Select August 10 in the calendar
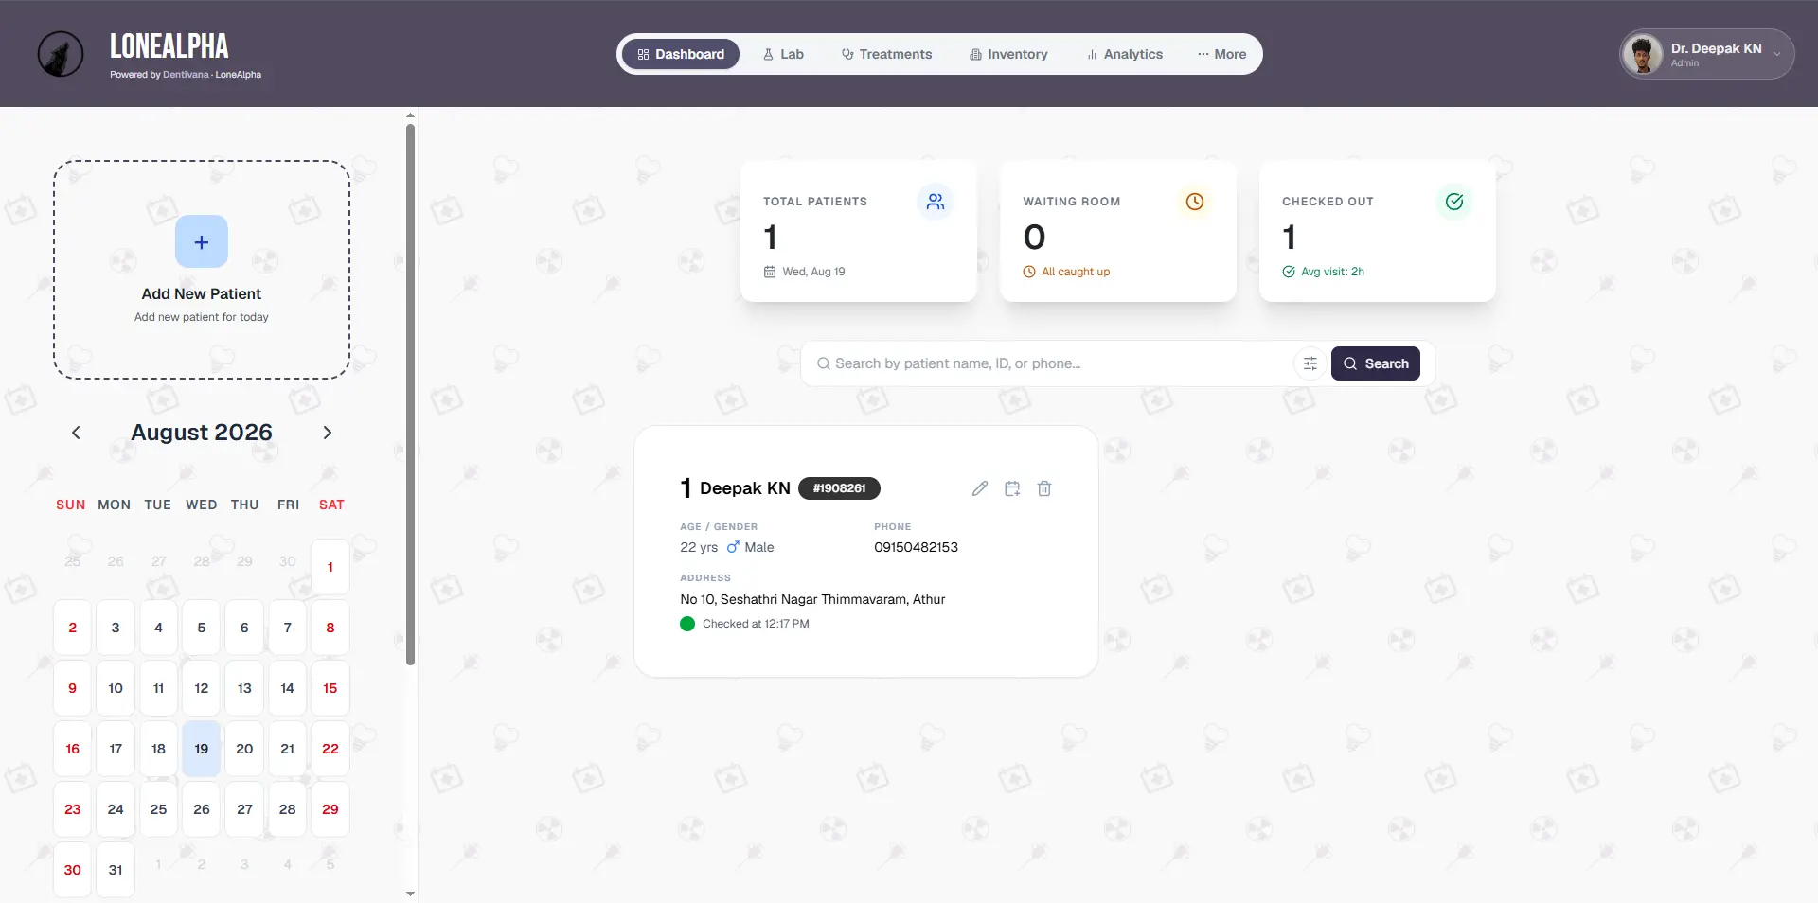1818x903 pixels. coord(116,688)
